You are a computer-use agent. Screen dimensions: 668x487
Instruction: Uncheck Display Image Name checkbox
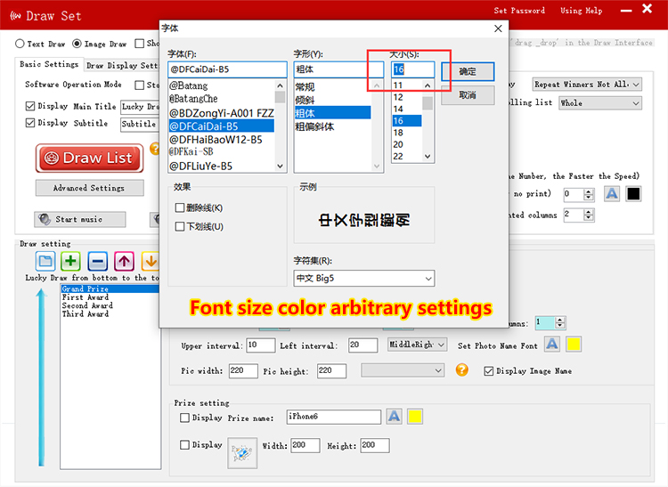coord(488,371)
